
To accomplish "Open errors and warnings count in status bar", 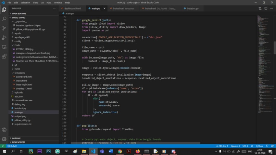I will [12, 146].
